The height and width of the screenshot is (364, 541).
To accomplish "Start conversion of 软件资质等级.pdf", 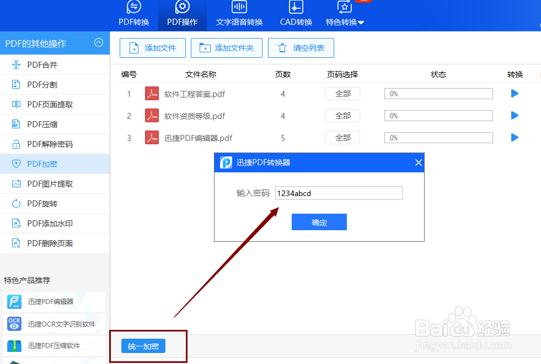I will point(515,115).
